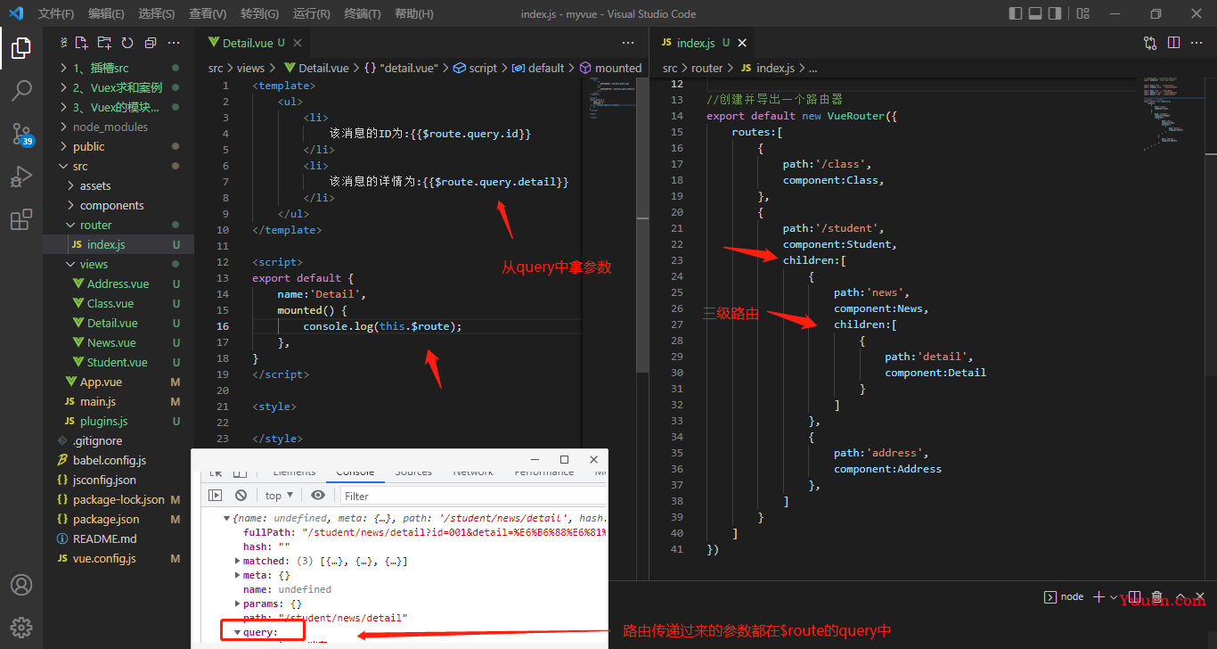Open the 终端(T) menu

coord(363,13)
